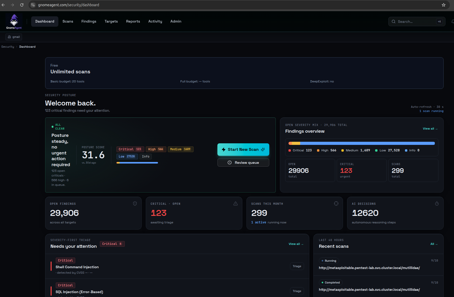Click the notification bell icon
454x297 pixels.
(x=452, y=22)
